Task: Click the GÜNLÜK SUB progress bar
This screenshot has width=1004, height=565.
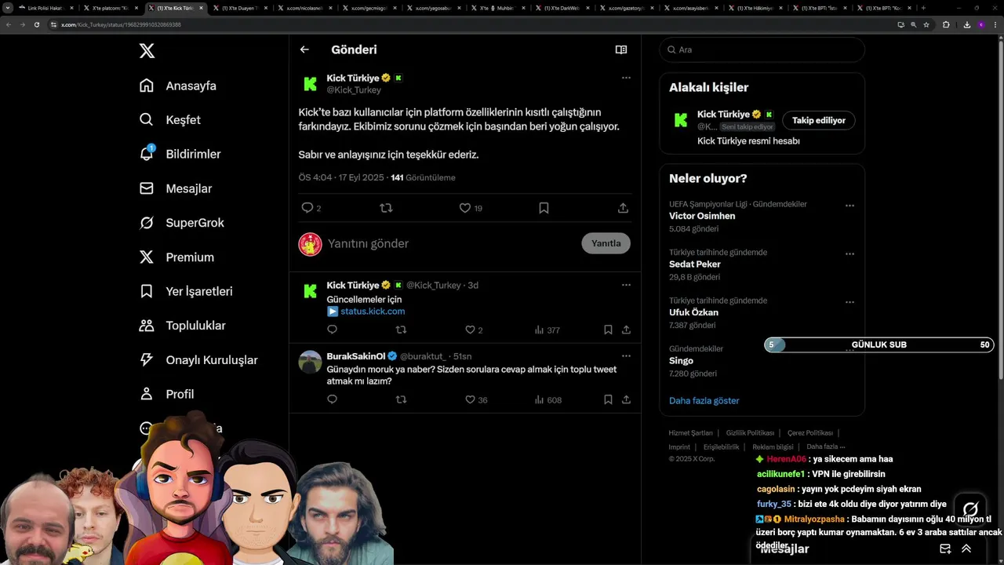Action: (879, 344)
